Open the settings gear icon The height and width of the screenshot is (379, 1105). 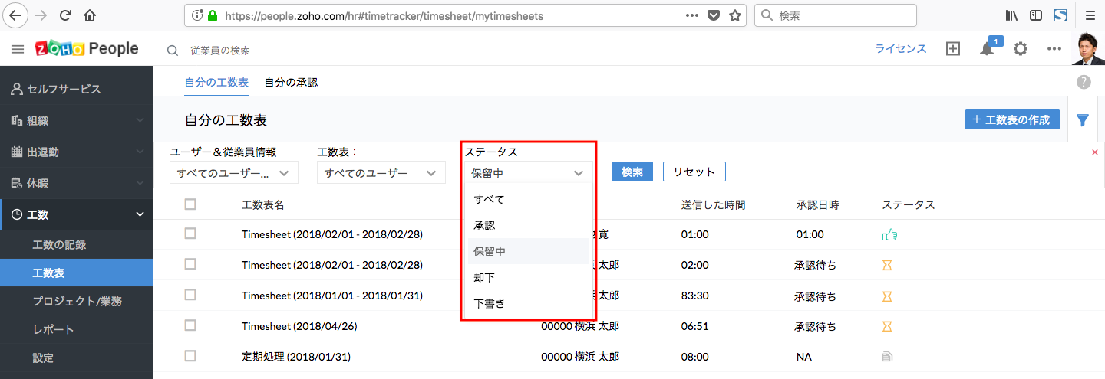[1020, 49]
